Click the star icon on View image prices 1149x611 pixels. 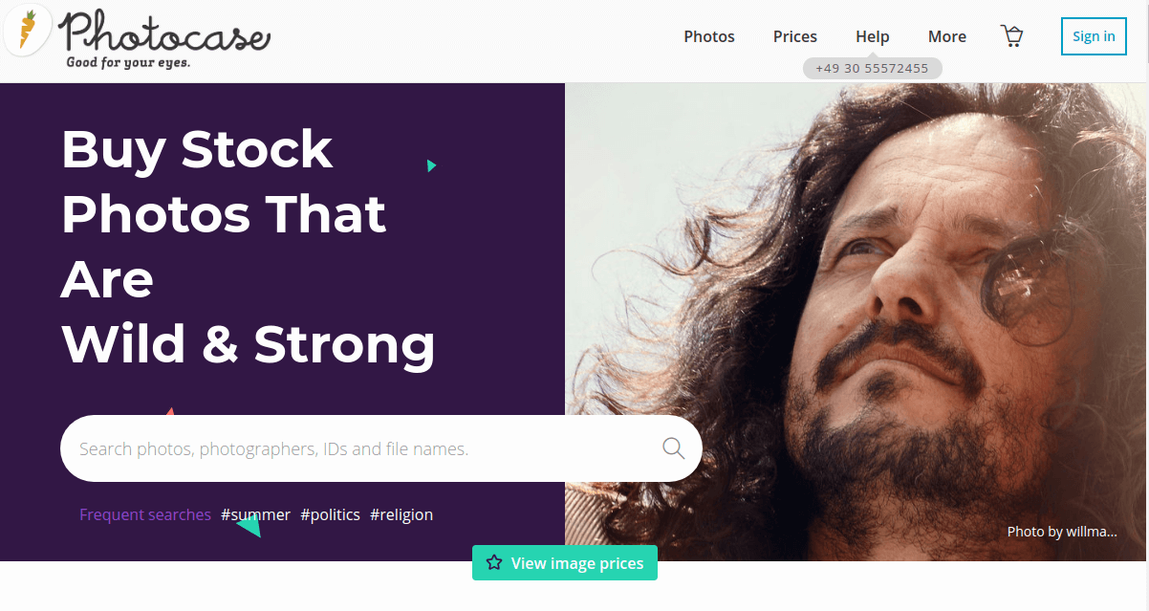tap(494, 563)
